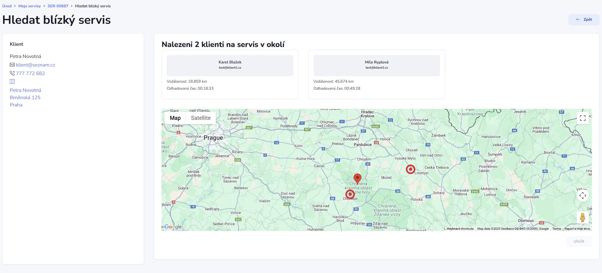Viewport: 602px width, 273px height.
Task: Click Brněnská 125 address line
Action: pos(25,98)
